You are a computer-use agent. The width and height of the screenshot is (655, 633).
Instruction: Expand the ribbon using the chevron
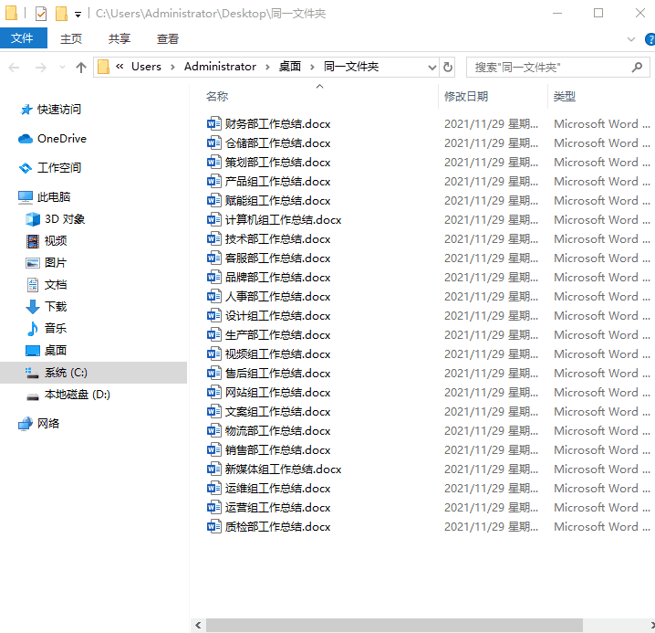tap(631, 39)
